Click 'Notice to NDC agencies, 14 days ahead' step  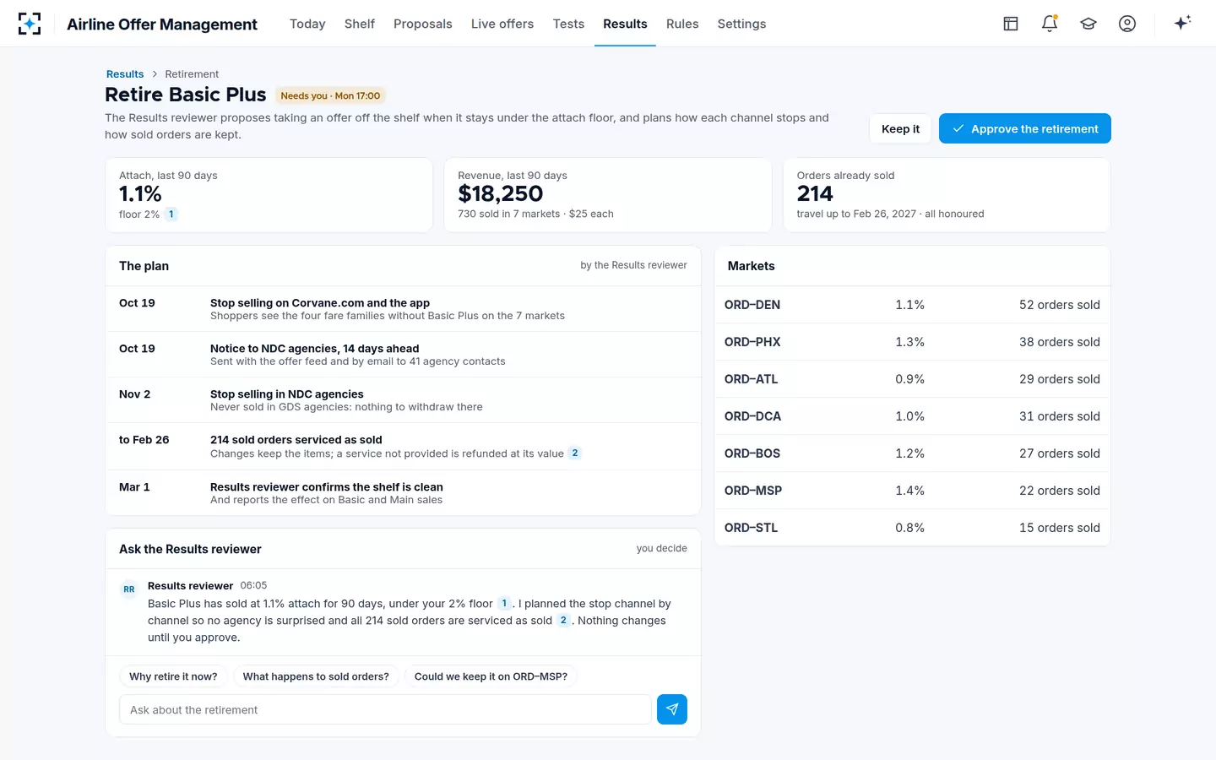click(403, 355)
